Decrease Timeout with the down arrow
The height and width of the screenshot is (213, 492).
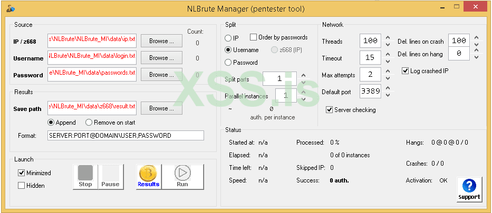pyautogui.click(x=388, y=62)
